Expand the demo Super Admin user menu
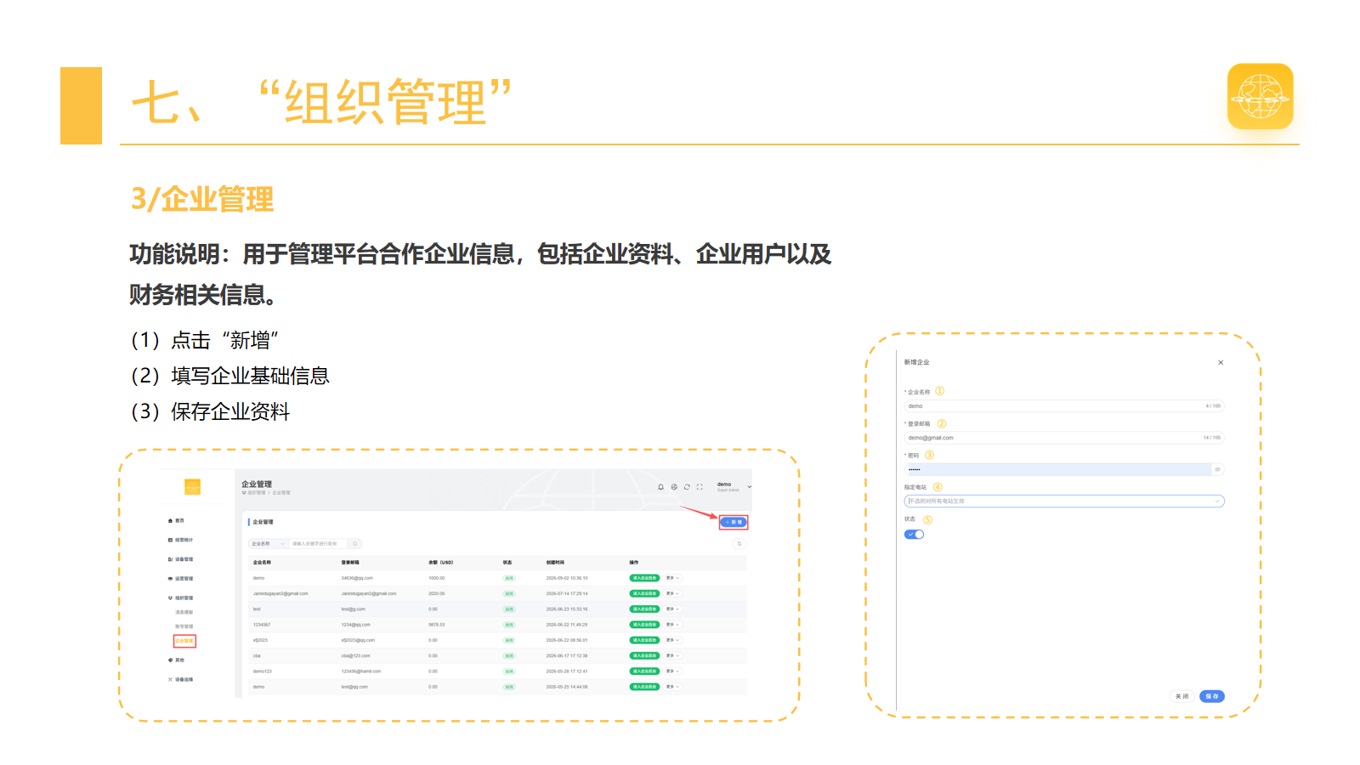 pos(734,486)
